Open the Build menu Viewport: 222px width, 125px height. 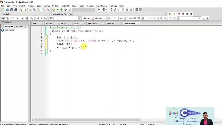pos(39,6)
